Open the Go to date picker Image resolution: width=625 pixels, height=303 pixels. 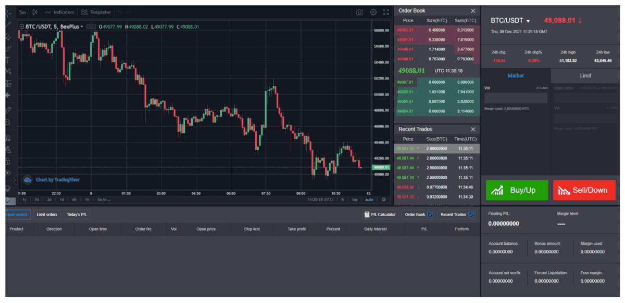coord(103,199)
